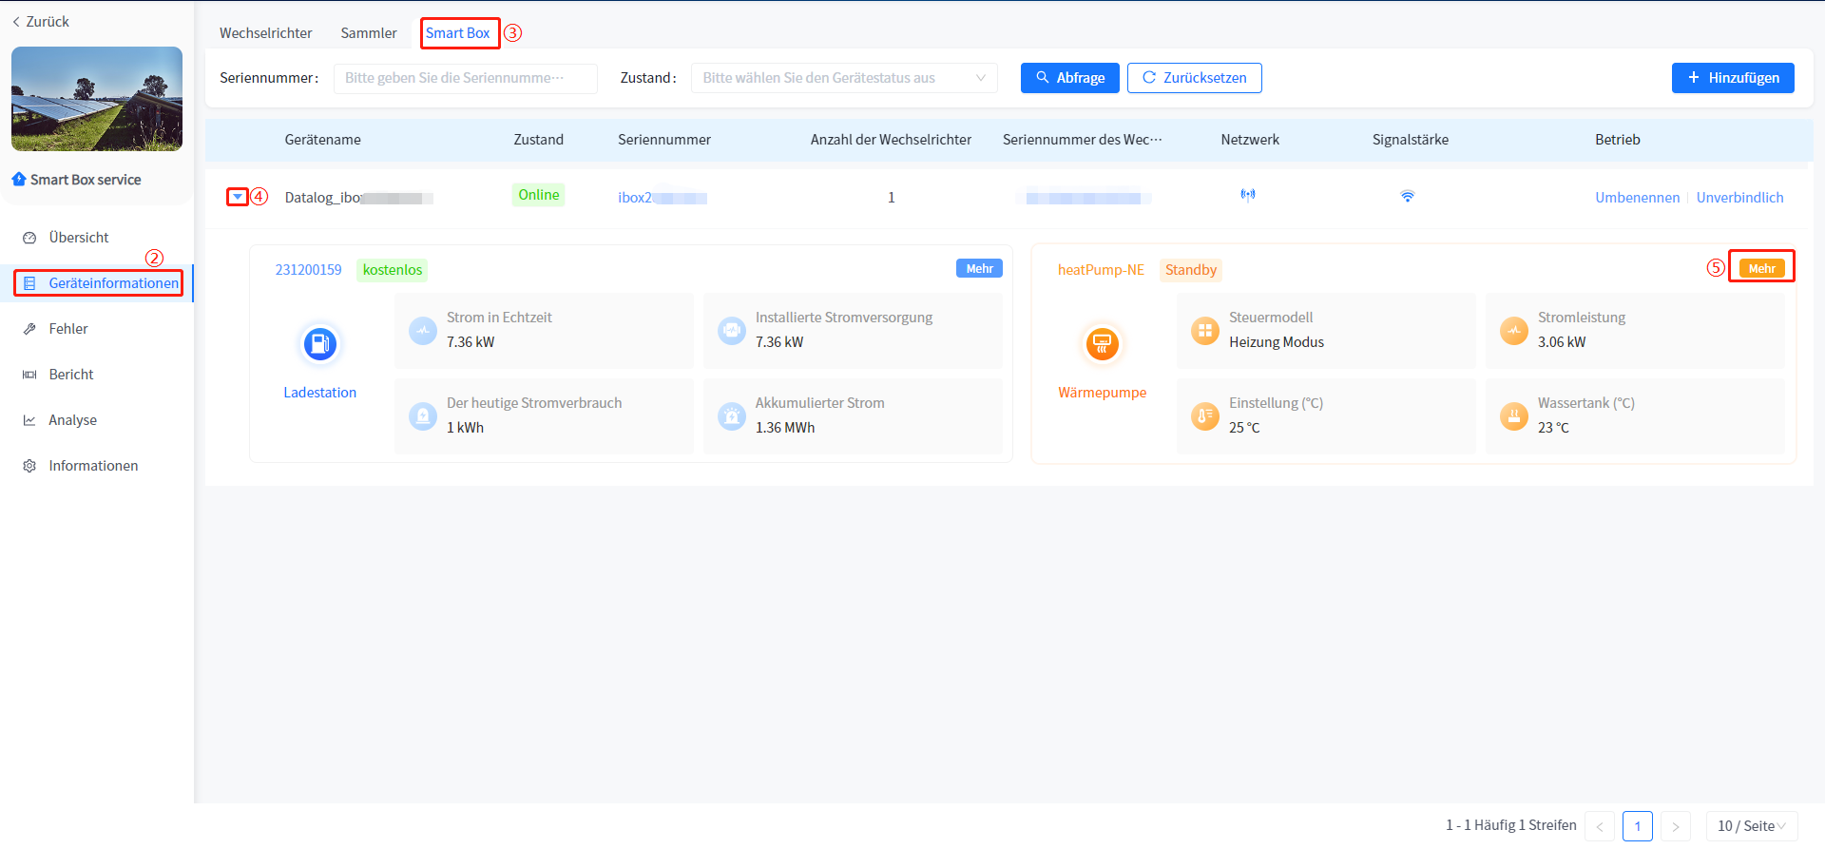Click the Hinzufügen add button
Screen dimensions: 1825x849
click(x=1733, y=78)
